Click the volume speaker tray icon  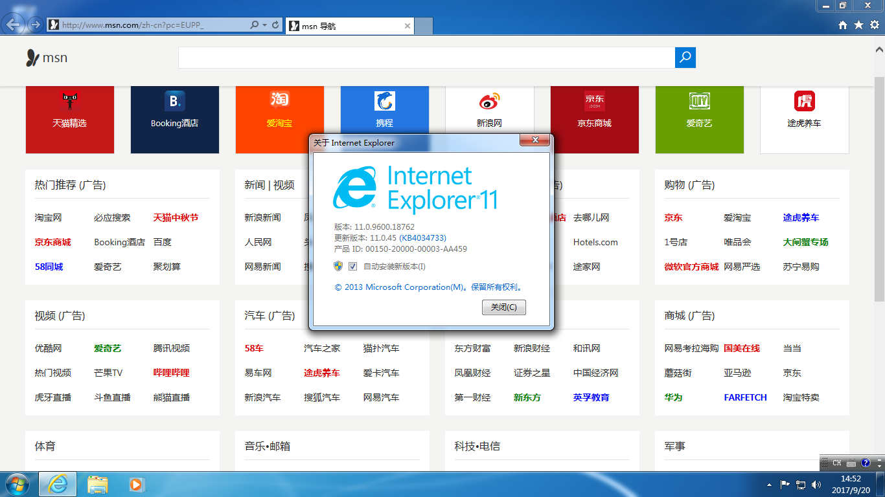pyautogui.click(x=816, y=484)
